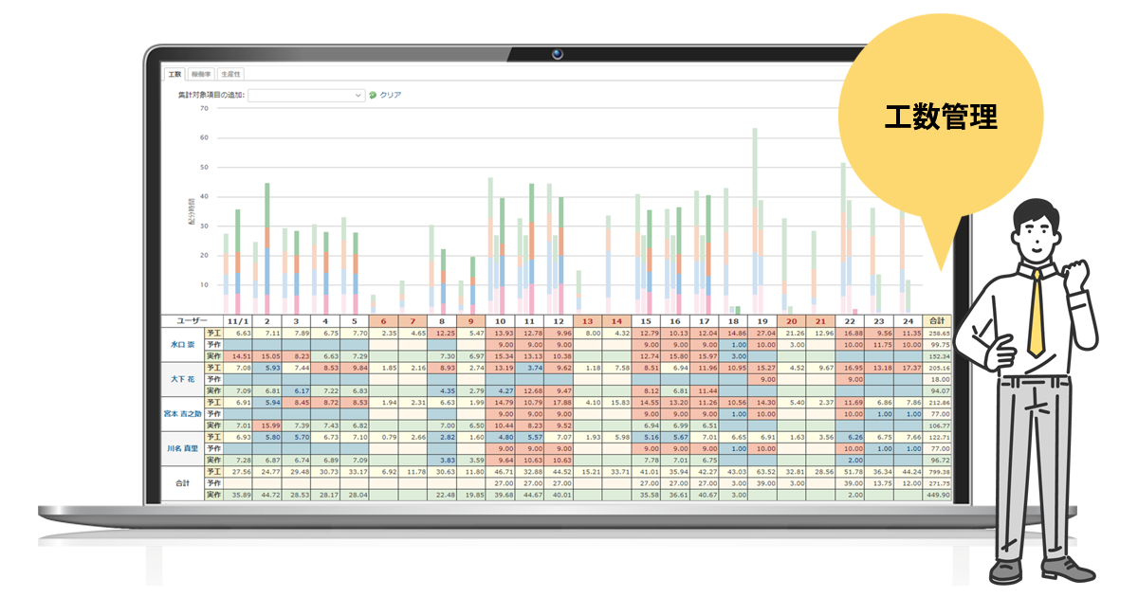
Task: Select user 宮本 吉之助 in the table
Action: 184,413
